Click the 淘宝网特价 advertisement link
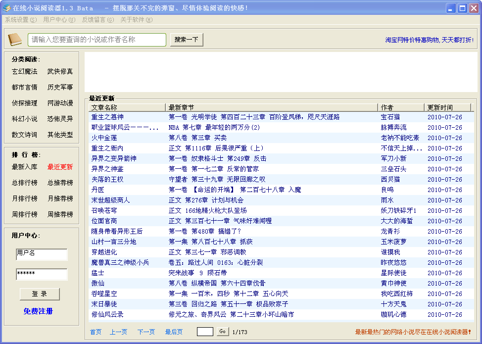 [x=429, y=40]
